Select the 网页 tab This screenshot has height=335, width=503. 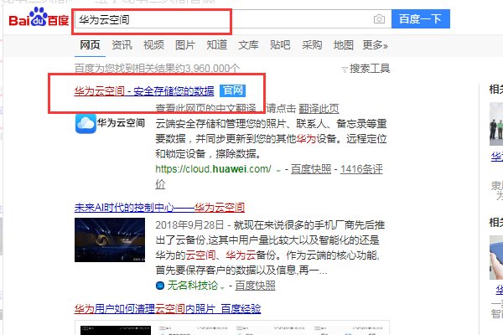tap(90, 45)
